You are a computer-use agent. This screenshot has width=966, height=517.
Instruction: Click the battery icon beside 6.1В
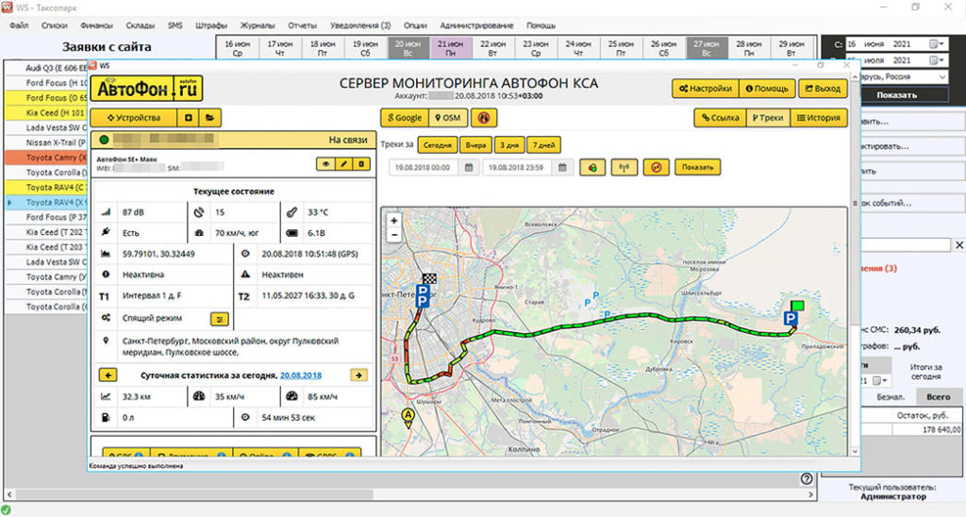point(292,233)
